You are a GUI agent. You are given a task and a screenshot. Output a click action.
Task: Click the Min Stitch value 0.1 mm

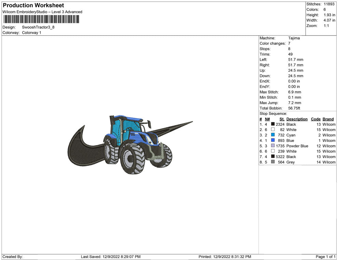(295, 97)
